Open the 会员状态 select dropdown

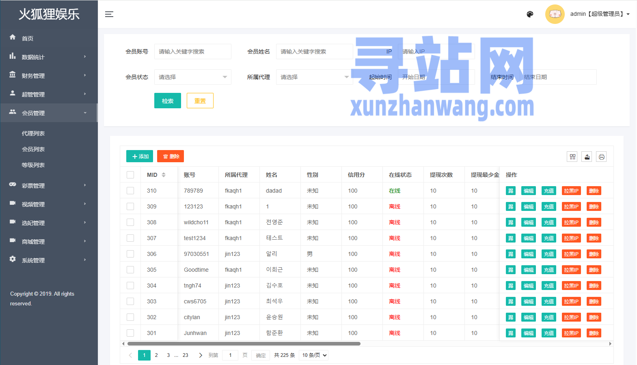click(x=193, y=77)
